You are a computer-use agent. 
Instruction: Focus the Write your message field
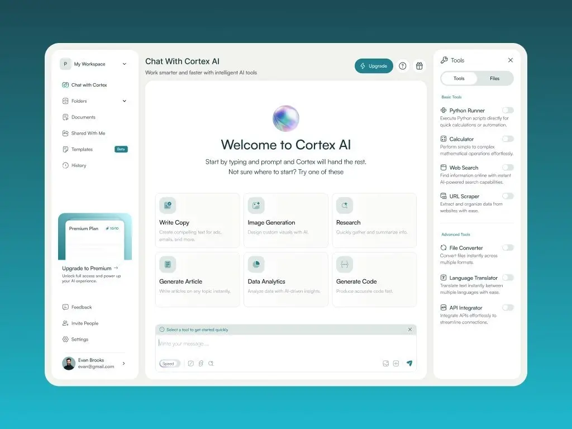(285, 344)
